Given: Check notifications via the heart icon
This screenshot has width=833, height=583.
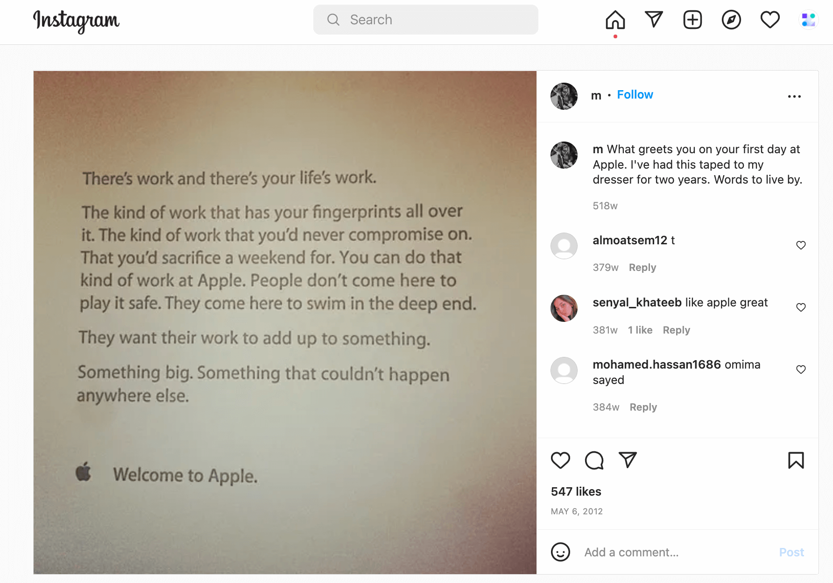Looking at the screenshot, I should tap(769, 20).
